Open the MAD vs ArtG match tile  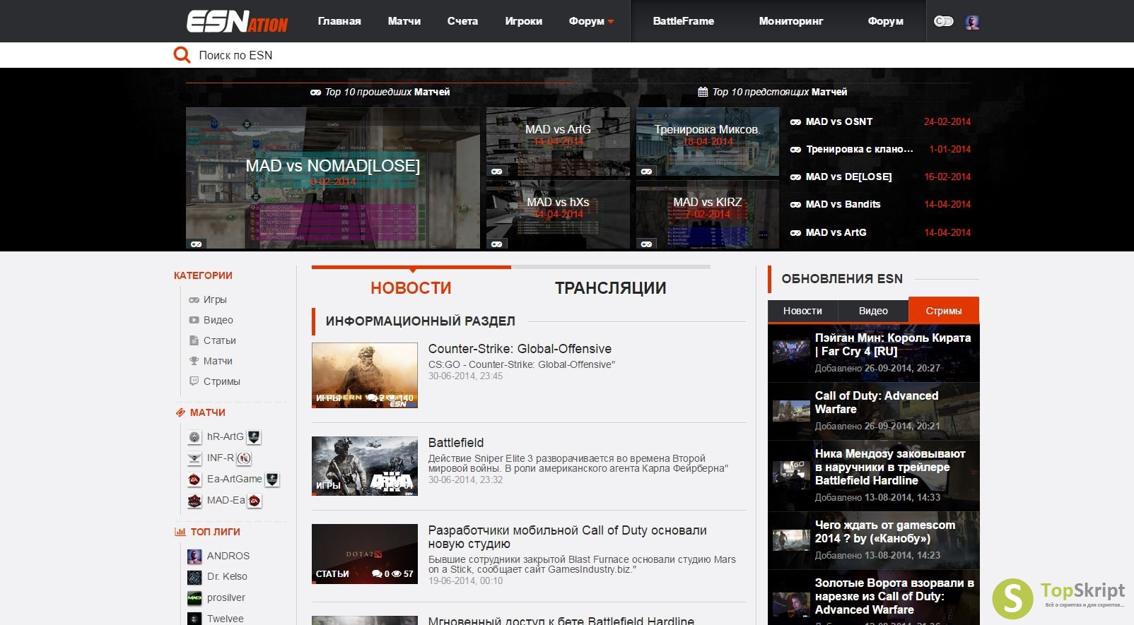[x=558, y=142]
